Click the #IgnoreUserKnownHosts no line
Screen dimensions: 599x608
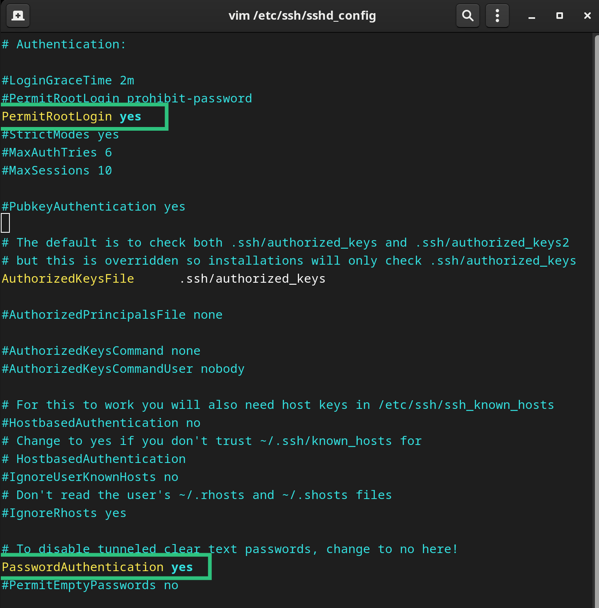click(x=90, y=476)
